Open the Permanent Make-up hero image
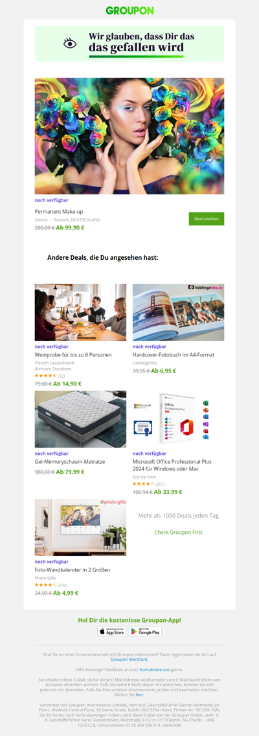The image size is (259, 736). [129, 136]
